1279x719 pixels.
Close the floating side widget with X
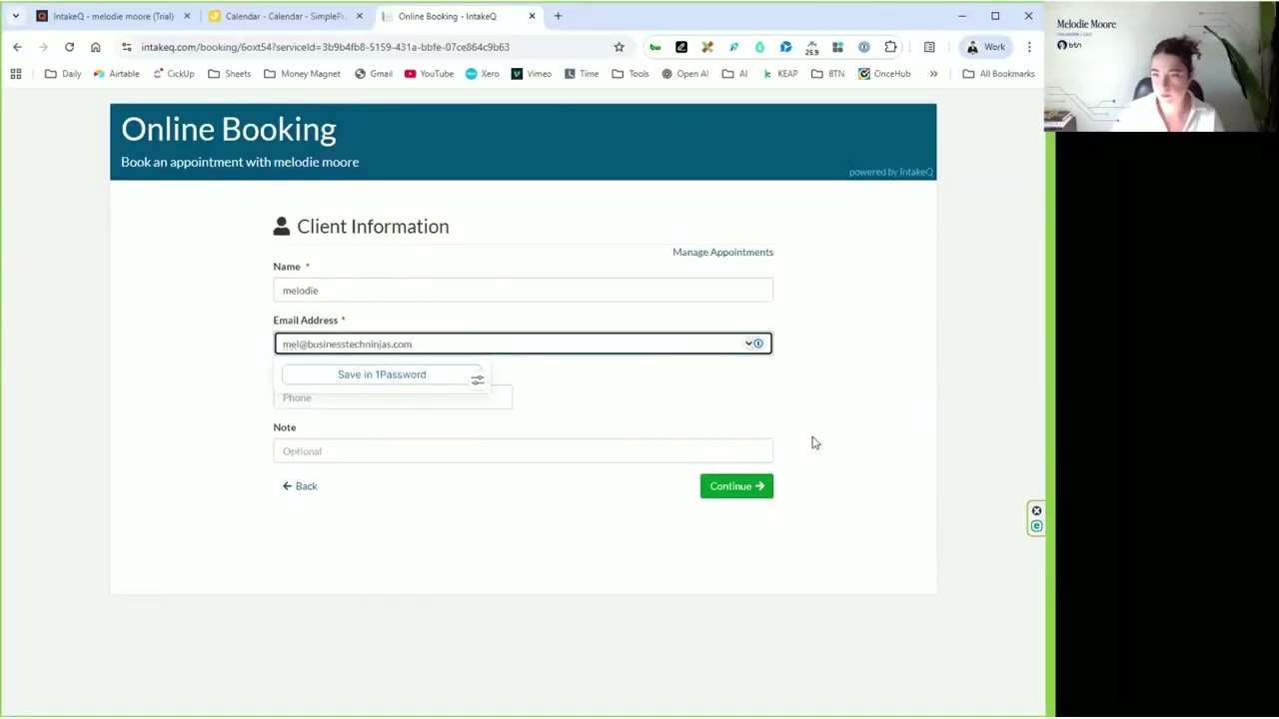(x=1036, y=511)
